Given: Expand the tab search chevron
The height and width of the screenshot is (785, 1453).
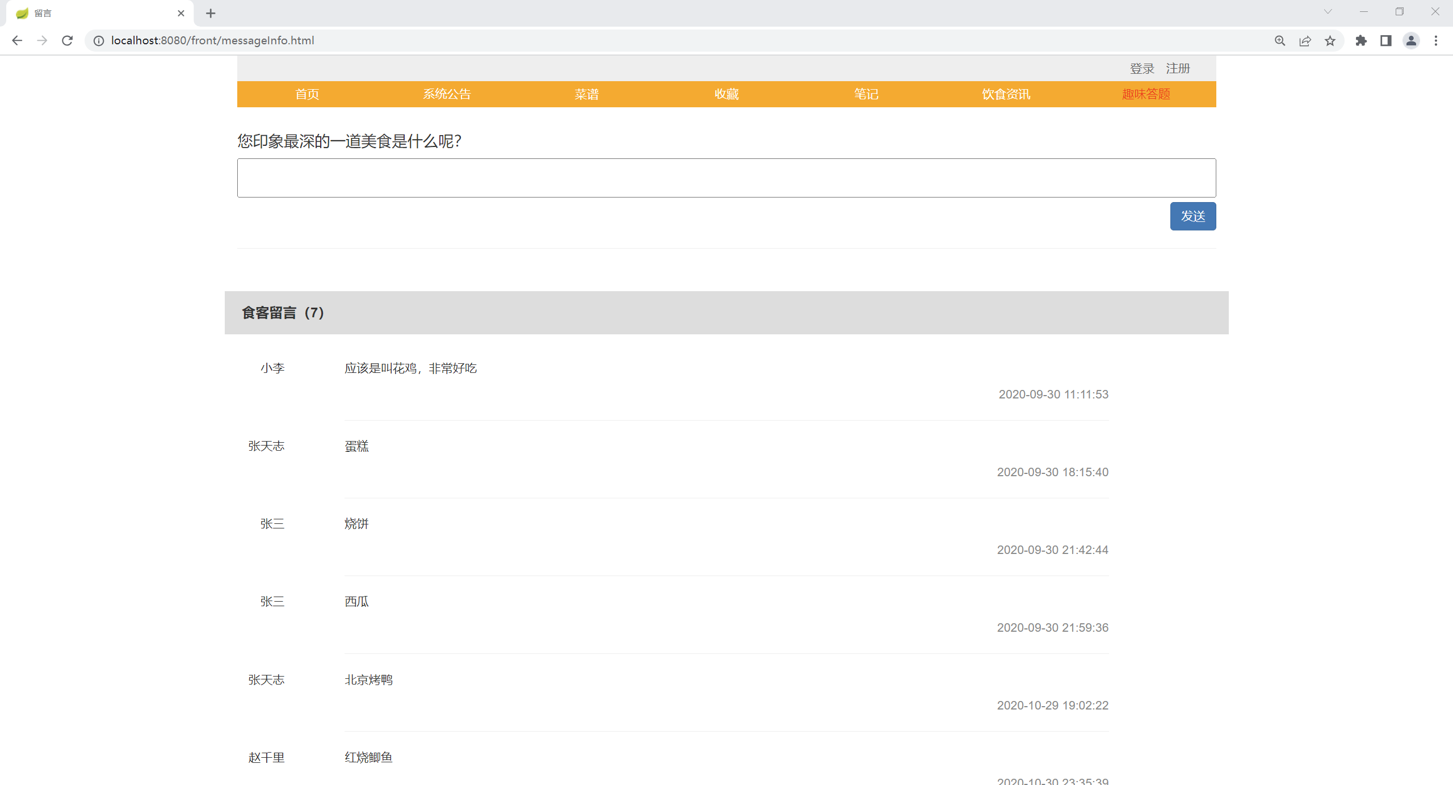Looking at the screenshot, I should click(x=1328, y=12).
